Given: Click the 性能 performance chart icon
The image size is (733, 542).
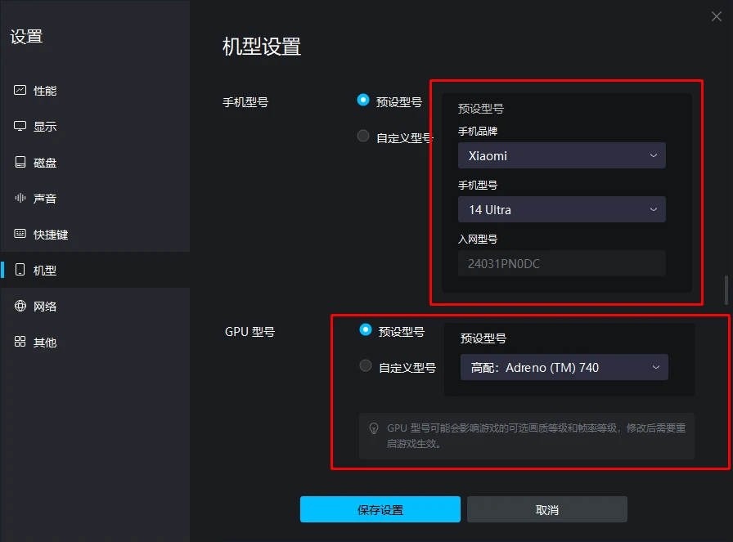Looking at the screenshot, I should pyautogui.click(x=20, y=90).
